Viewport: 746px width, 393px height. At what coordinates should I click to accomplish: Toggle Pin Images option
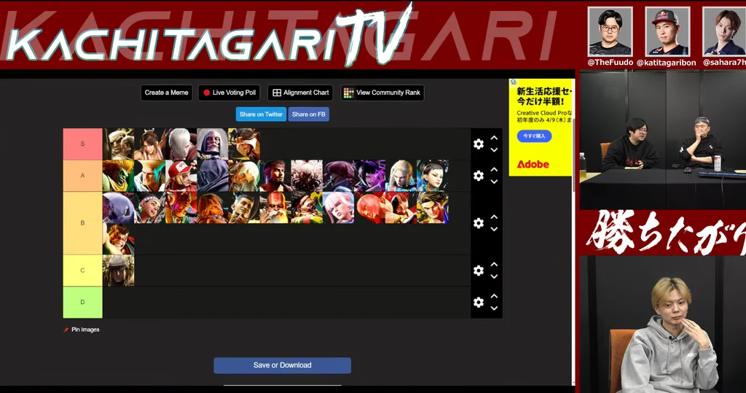[x=82, y=330]
